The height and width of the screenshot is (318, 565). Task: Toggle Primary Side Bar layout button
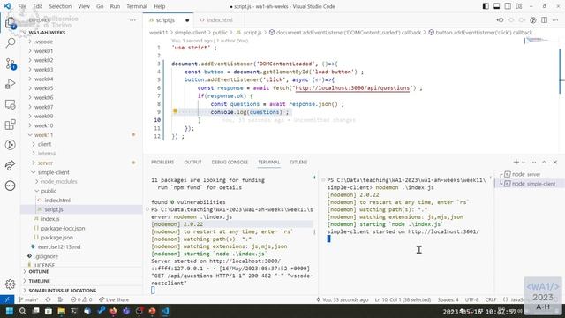click(486, 6)
